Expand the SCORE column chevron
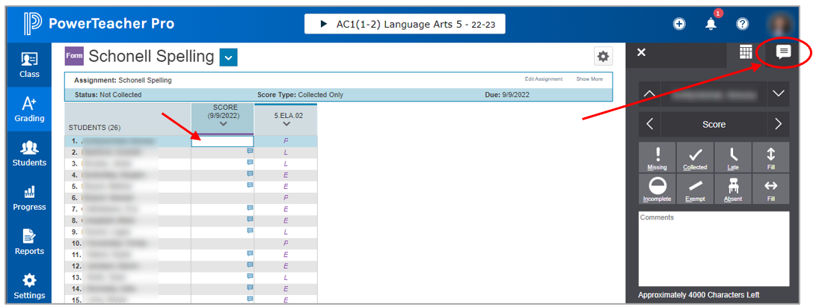The image size is (822, 307). (x=224, y=124)
